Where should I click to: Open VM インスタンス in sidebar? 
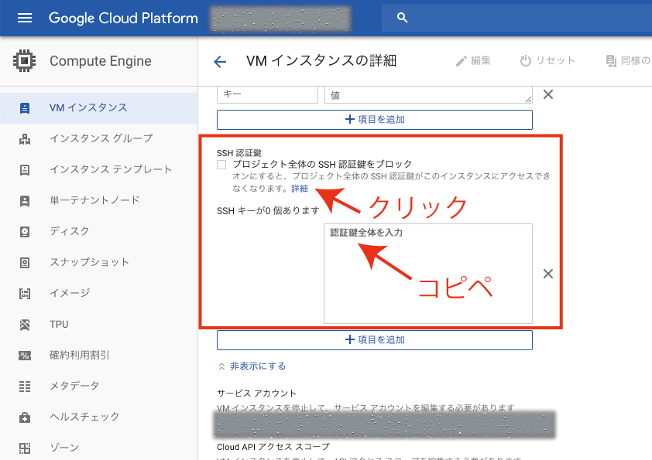(98, 108)
